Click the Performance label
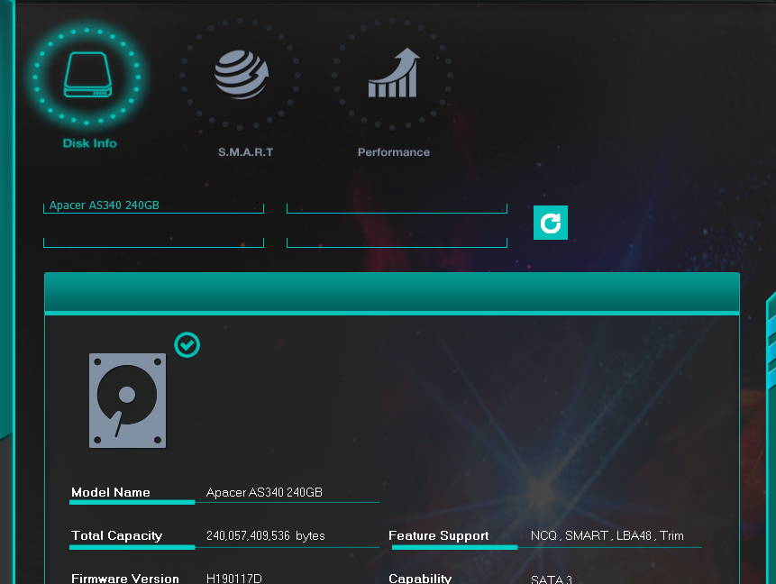The image size is (776, 584). [x=394, y=152]
